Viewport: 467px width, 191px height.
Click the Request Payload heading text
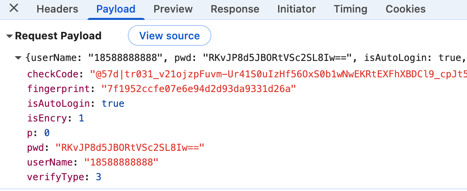[58, 36]
